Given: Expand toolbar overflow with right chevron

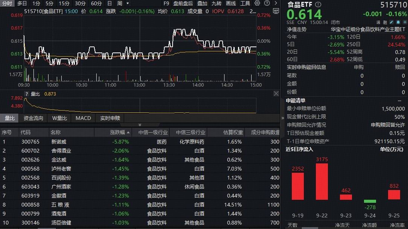Looking at the screenshot, I should pos(275,3).
